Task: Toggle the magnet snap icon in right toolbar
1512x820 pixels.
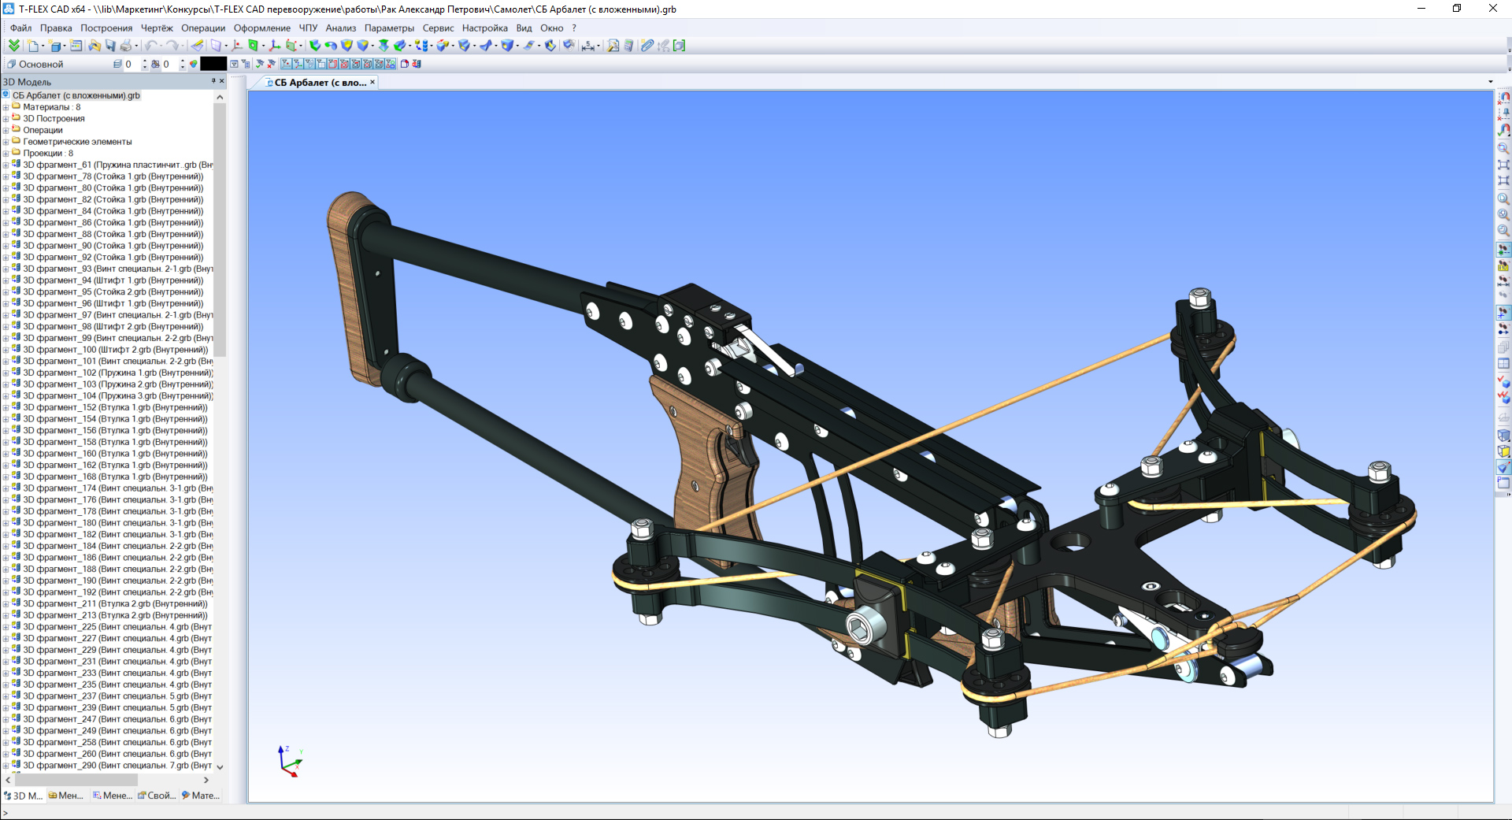Action: point(1503,98)
